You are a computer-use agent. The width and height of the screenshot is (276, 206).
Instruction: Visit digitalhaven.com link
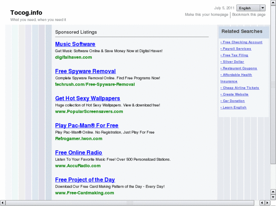pyautogui.click(x=73, y=57)
